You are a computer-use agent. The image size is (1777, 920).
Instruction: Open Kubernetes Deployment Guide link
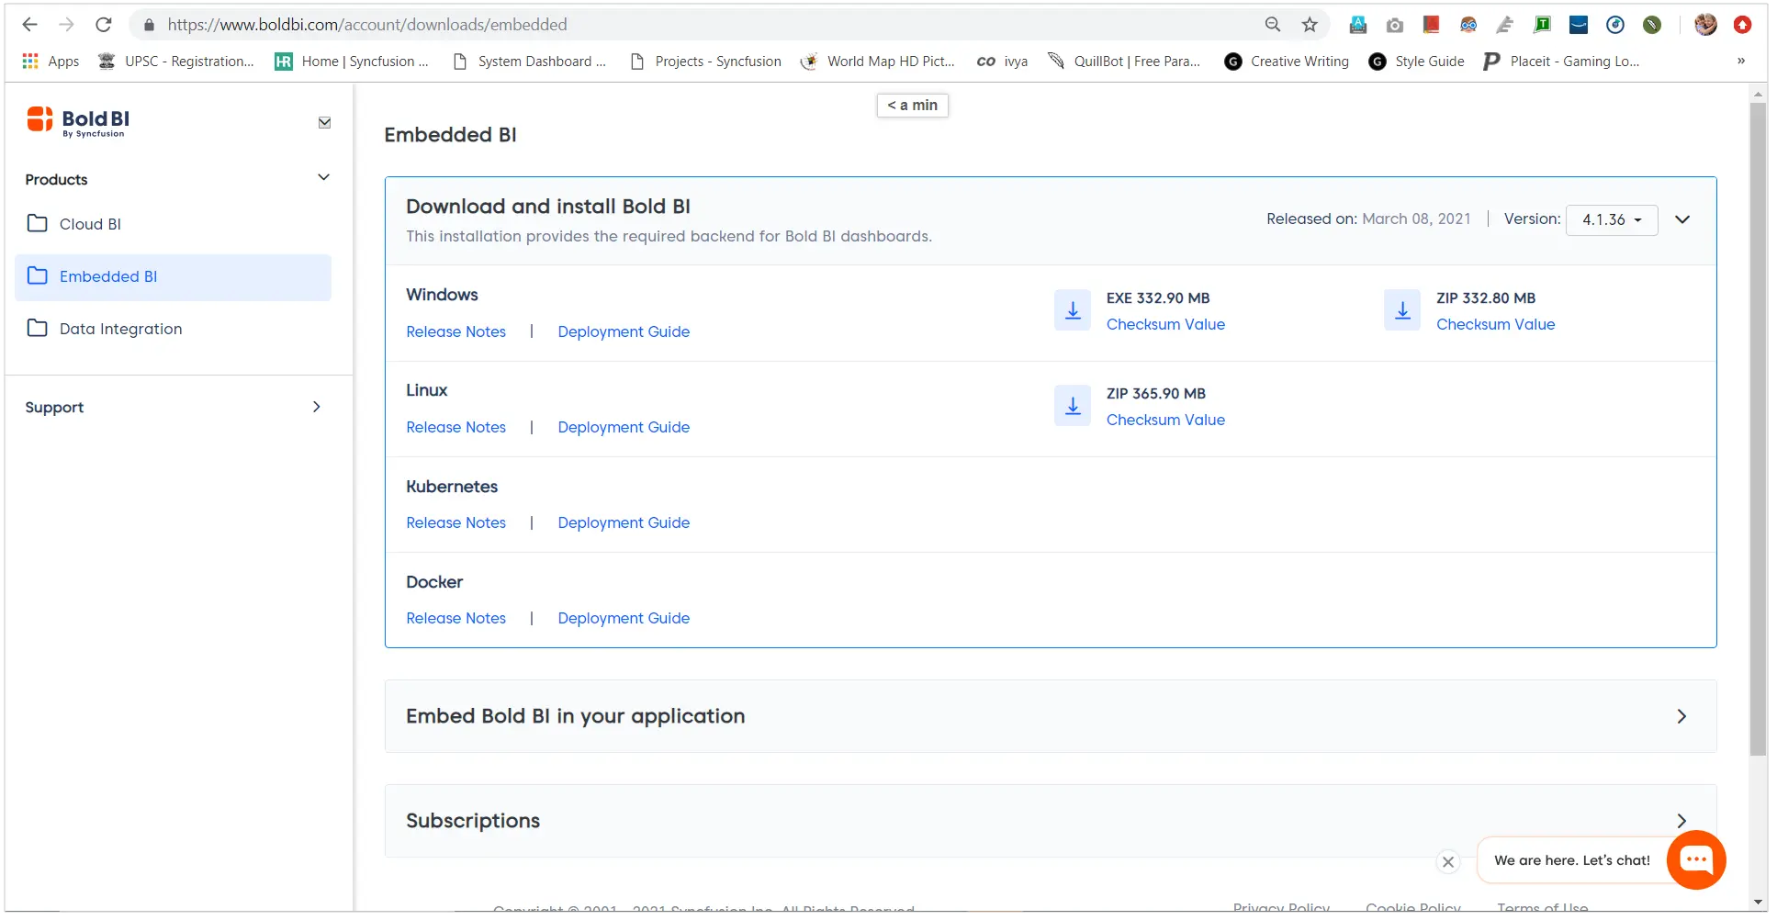(x=624, y=522)
